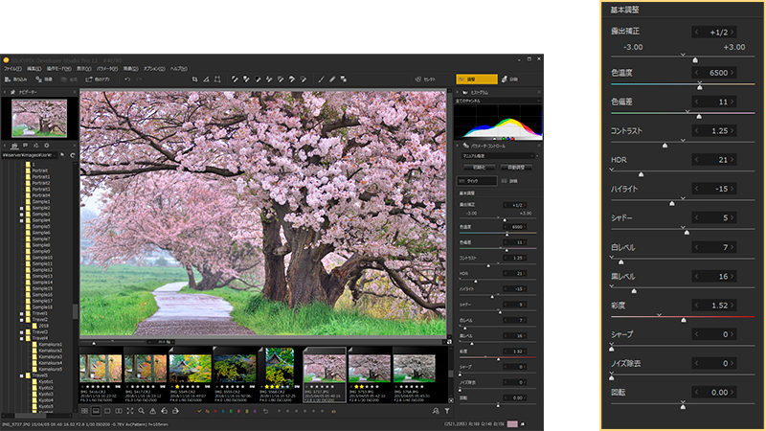
Task: Click コントラスト slider handle in enlarged panel
Action: (665, 146)
